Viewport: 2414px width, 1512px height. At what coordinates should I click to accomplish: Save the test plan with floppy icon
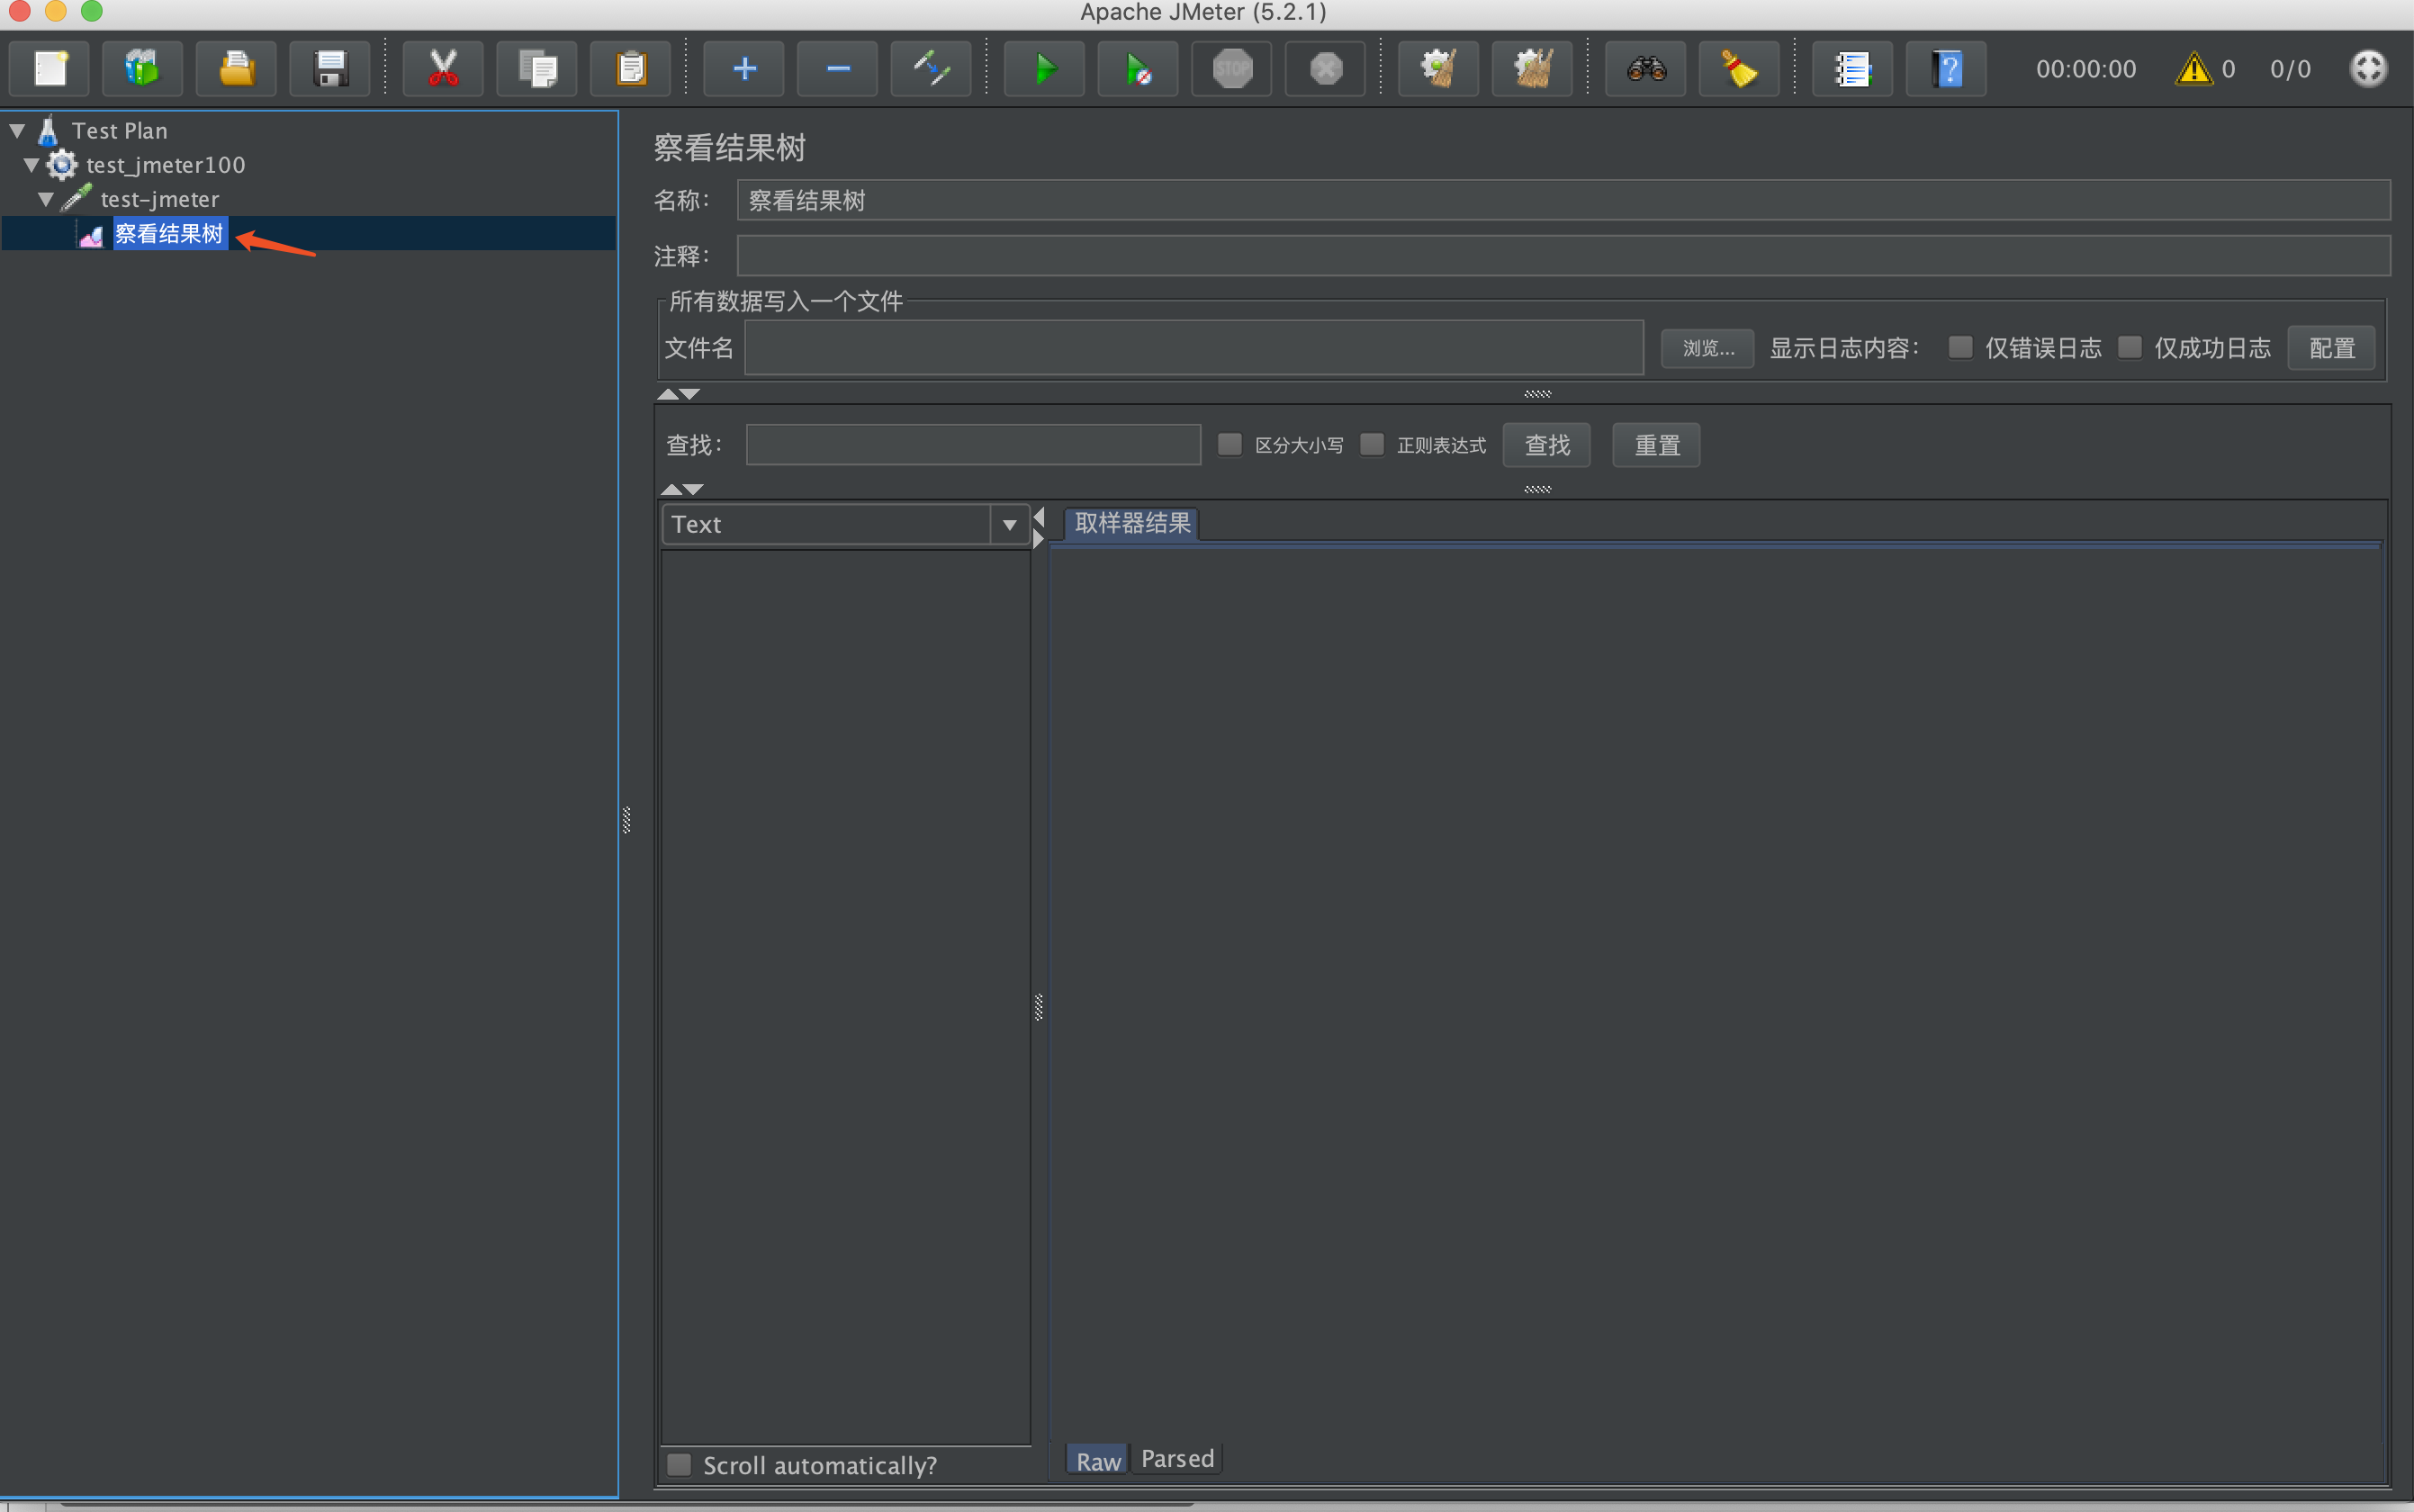tap(330, 69)
